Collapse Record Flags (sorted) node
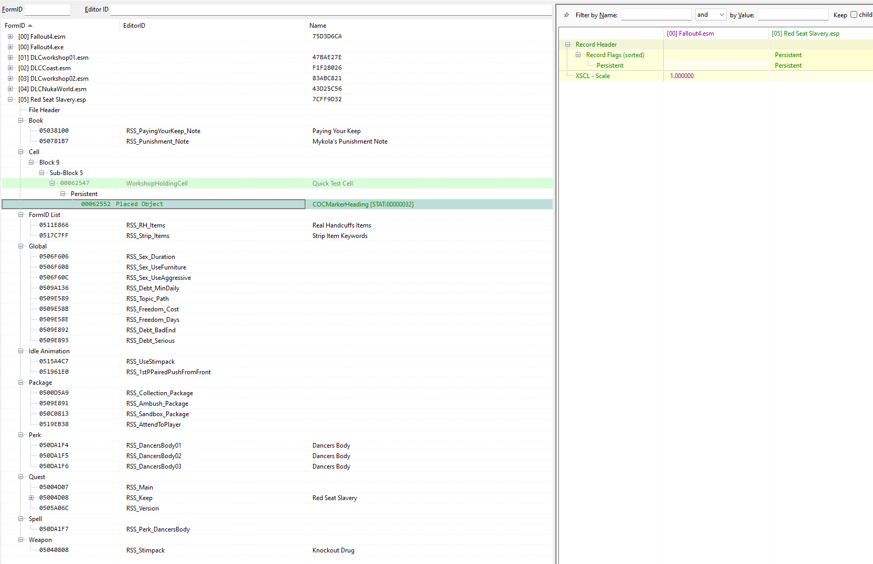This screenshot has height=564, width=873. [x=578, y=55]
